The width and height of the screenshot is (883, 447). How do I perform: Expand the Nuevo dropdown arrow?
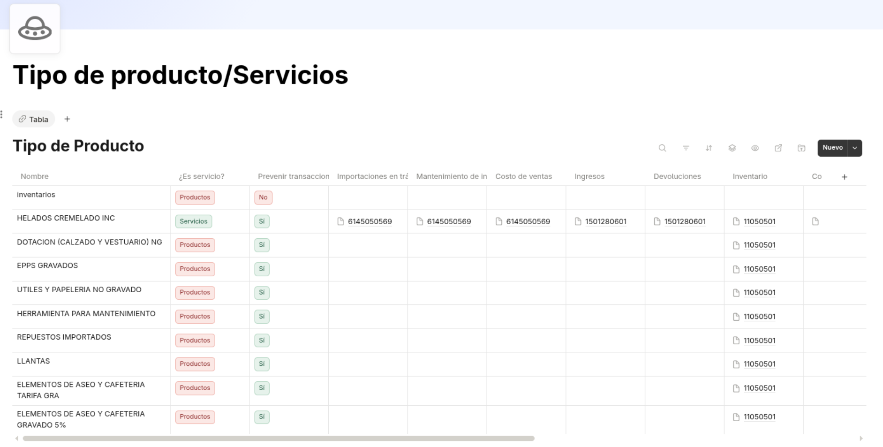855,148
